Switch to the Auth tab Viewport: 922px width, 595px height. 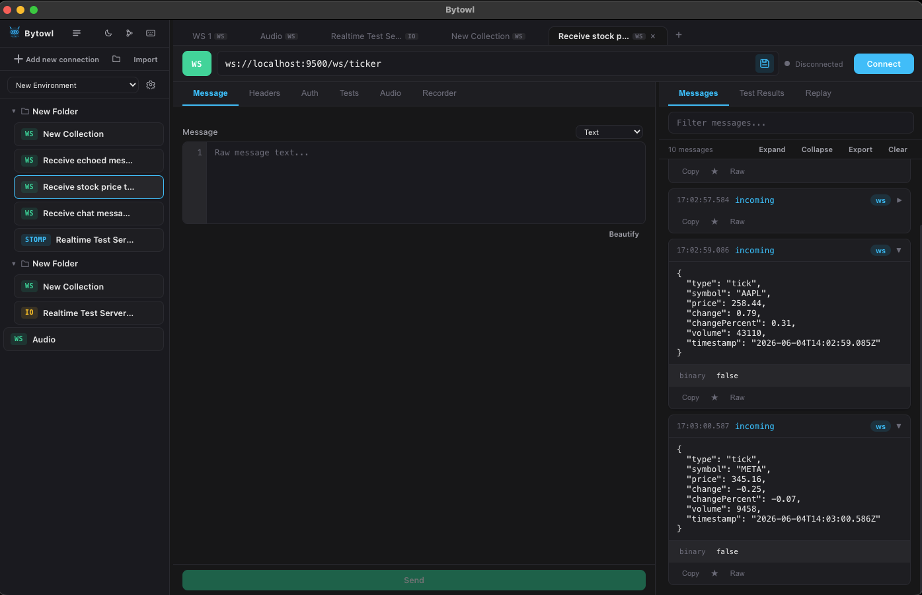click(x=310, y=93)
